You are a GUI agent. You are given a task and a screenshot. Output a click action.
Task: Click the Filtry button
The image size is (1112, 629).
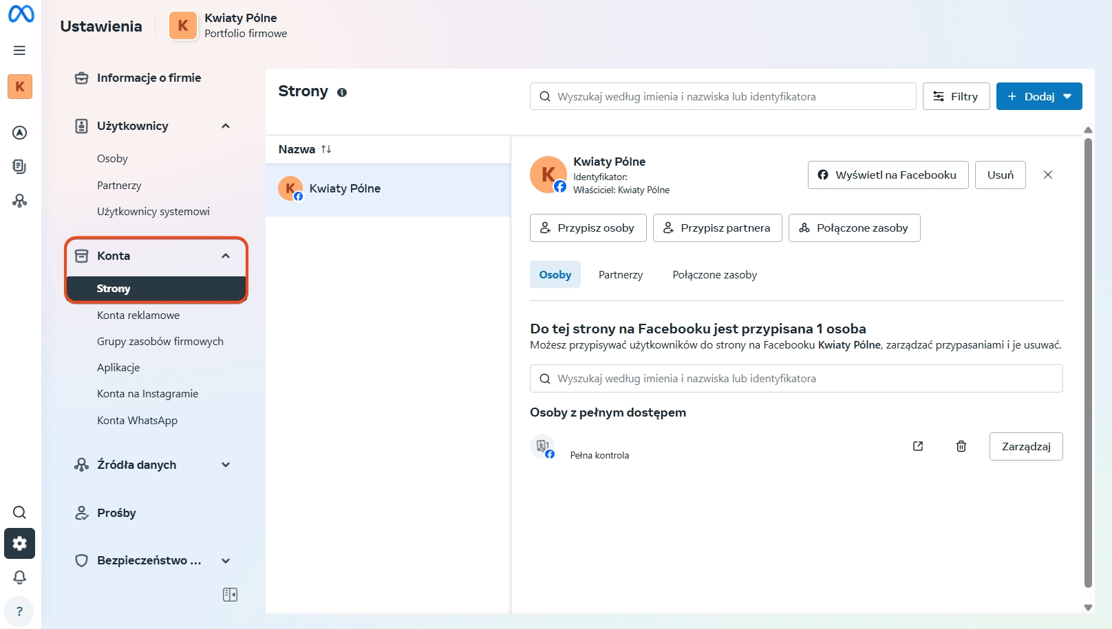(x=956, y=96)
